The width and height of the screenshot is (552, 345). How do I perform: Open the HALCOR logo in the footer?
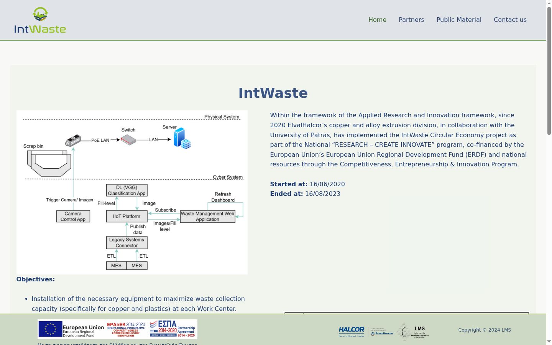pyautogui.click(x=352, y=332)
